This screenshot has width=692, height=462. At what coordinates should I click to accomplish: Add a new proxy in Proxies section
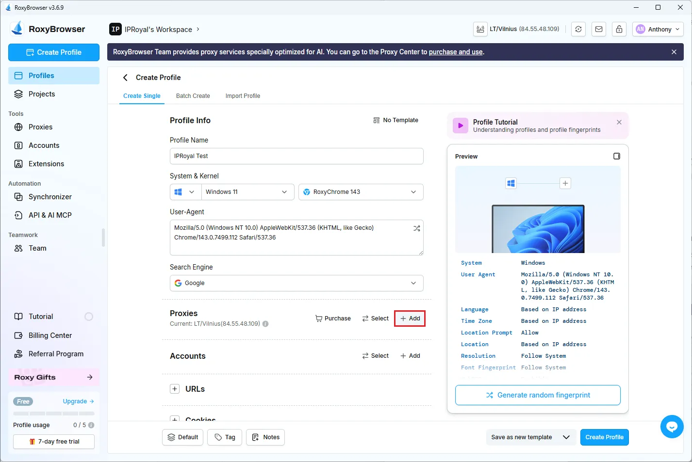tap(410, 319)
